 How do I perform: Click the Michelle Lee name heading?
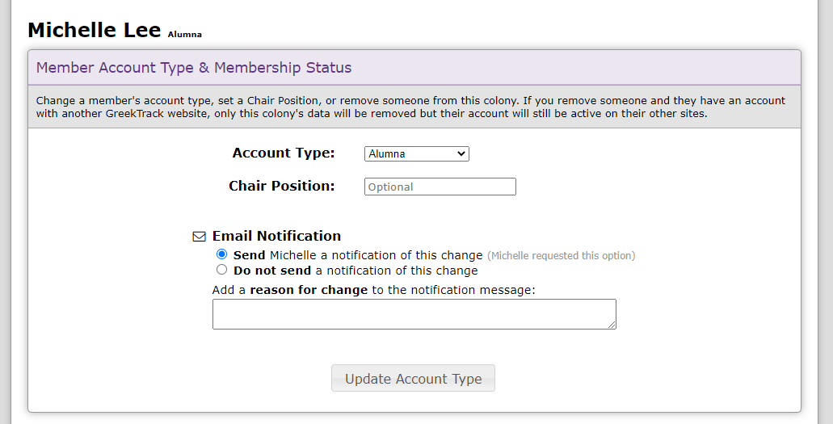pos(95,30)
